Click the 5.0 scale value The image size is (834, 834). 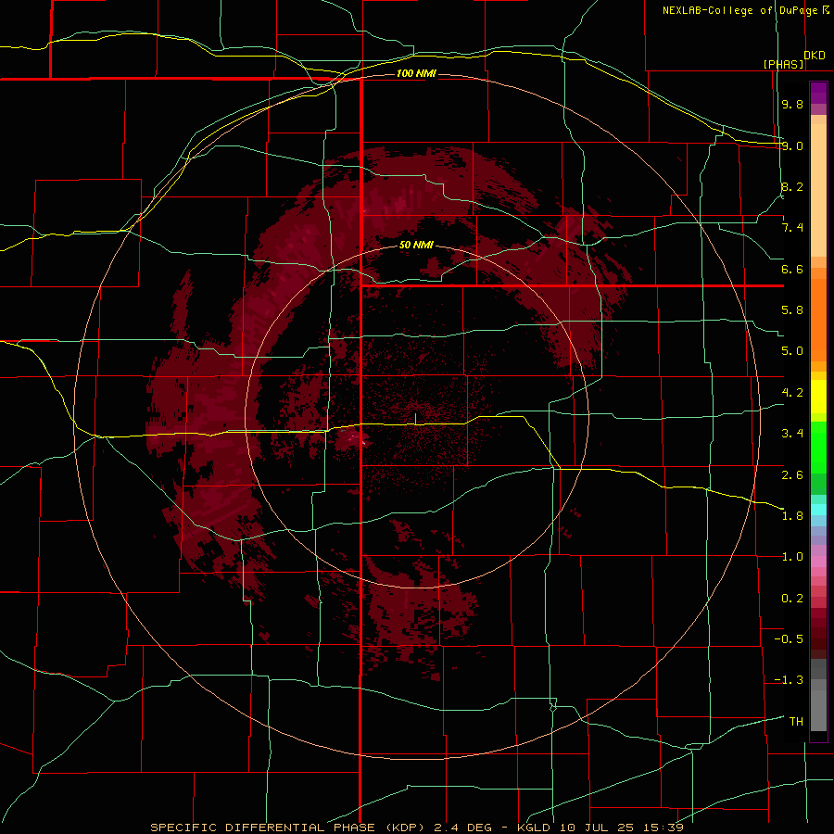[x=792, y=351]
